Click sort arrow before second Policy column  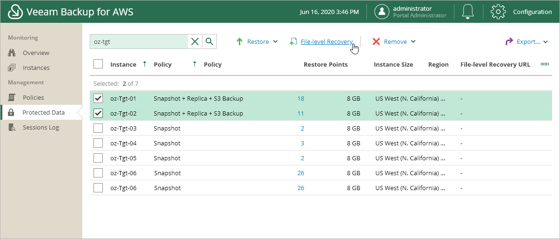(194, 64)
